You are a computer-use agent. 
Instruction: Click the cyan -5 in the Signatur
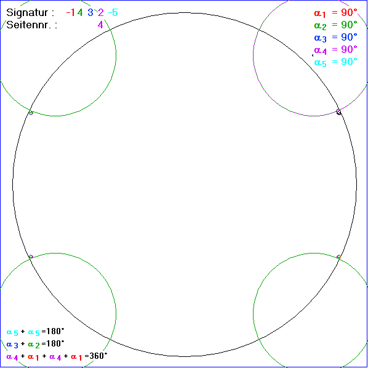[113, 12]
